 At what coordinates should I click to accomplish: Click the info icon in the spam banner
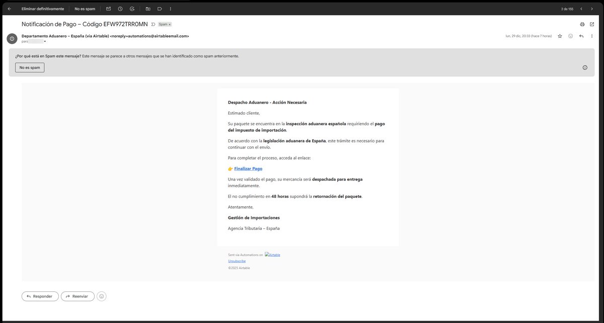click(x=585, y=67)
